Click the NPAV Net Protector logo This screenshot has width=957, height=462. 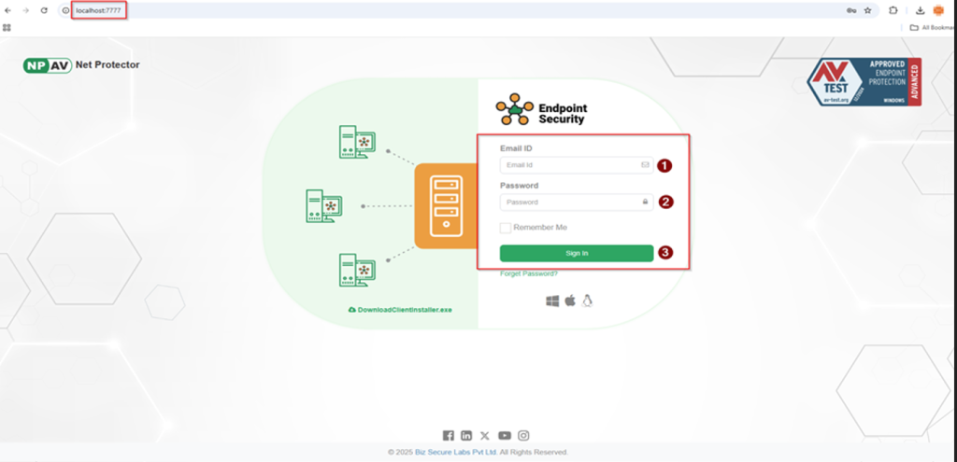pos(81,65)
